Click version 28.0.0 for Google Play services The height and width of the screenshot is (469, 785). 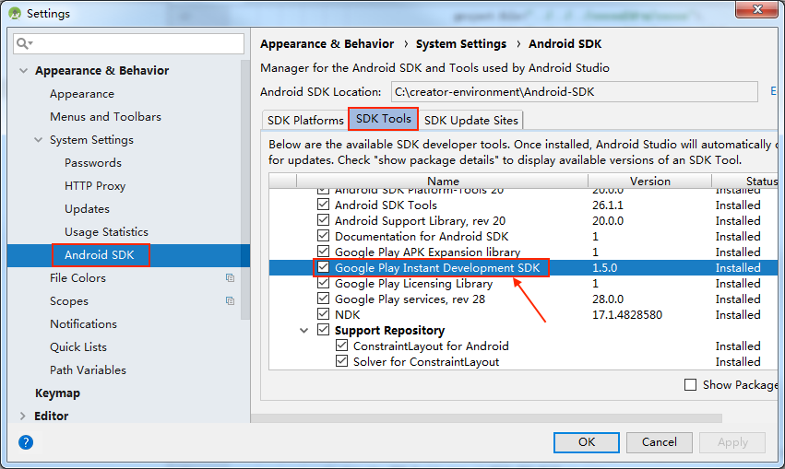608,299
